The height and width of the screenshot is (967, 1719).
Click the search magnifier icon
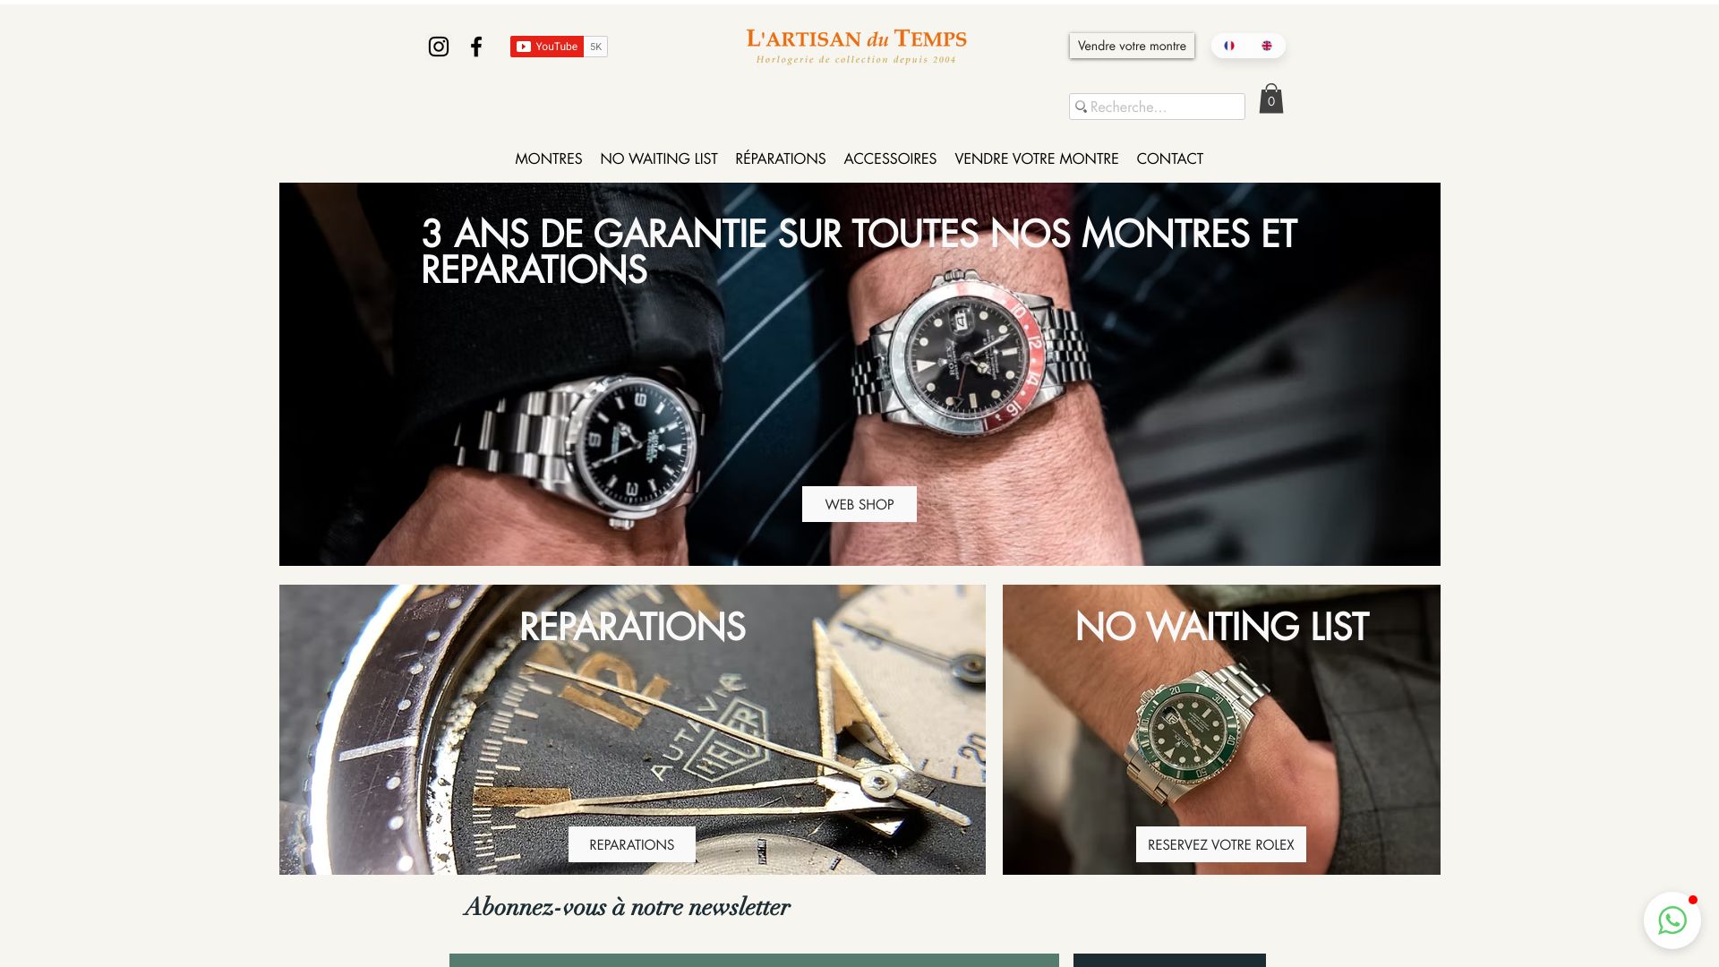(1081, 107)
